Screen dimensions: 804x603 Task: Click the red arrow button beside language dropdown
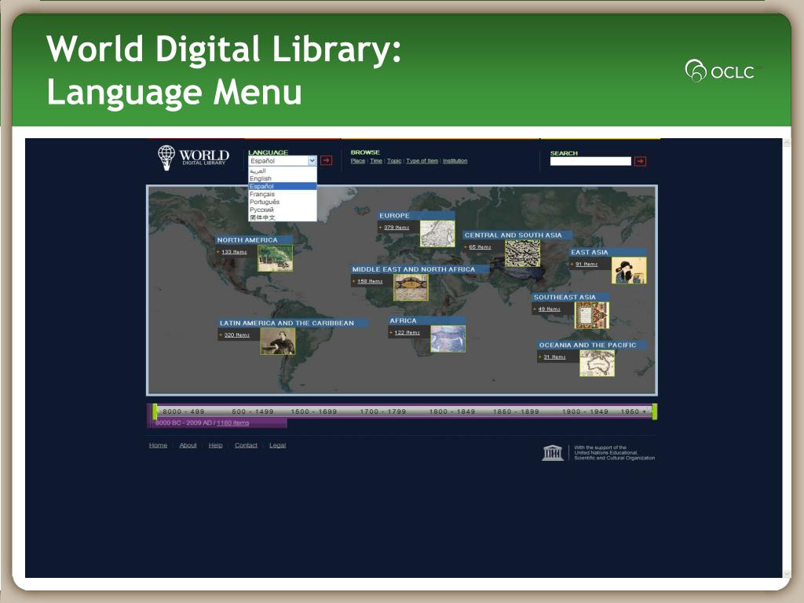(326, 160)
